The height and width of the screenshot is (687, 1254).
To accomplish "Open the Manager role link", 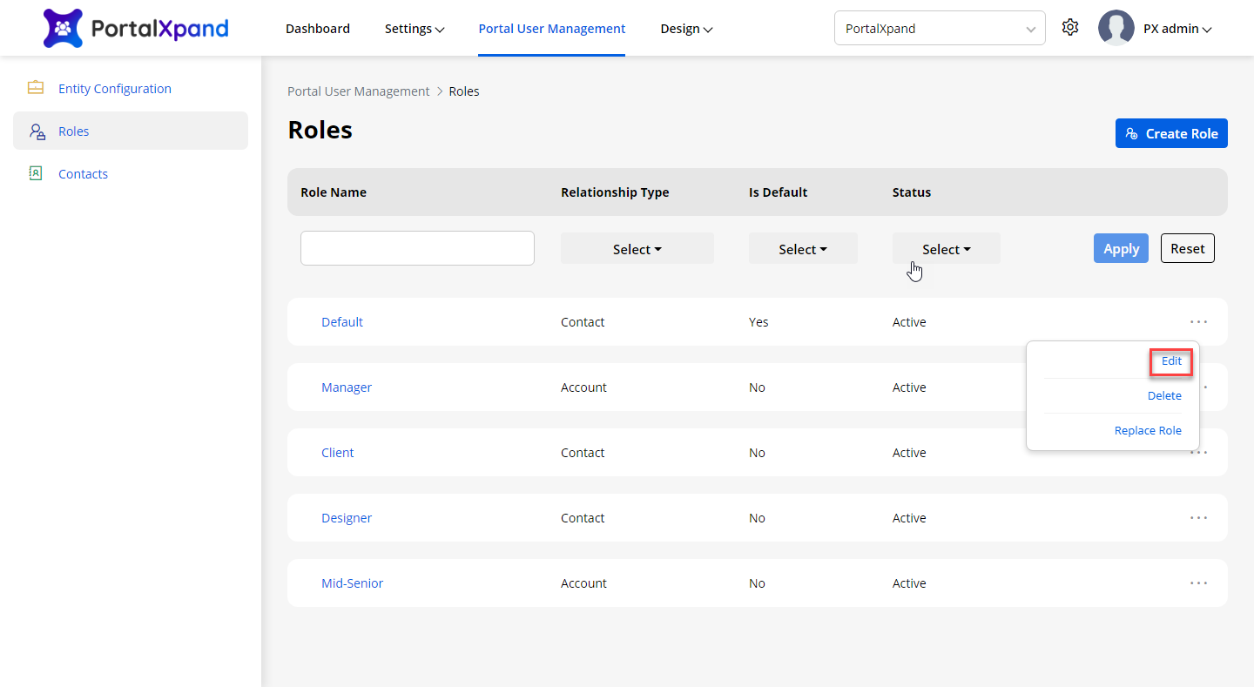I will 347,387.
